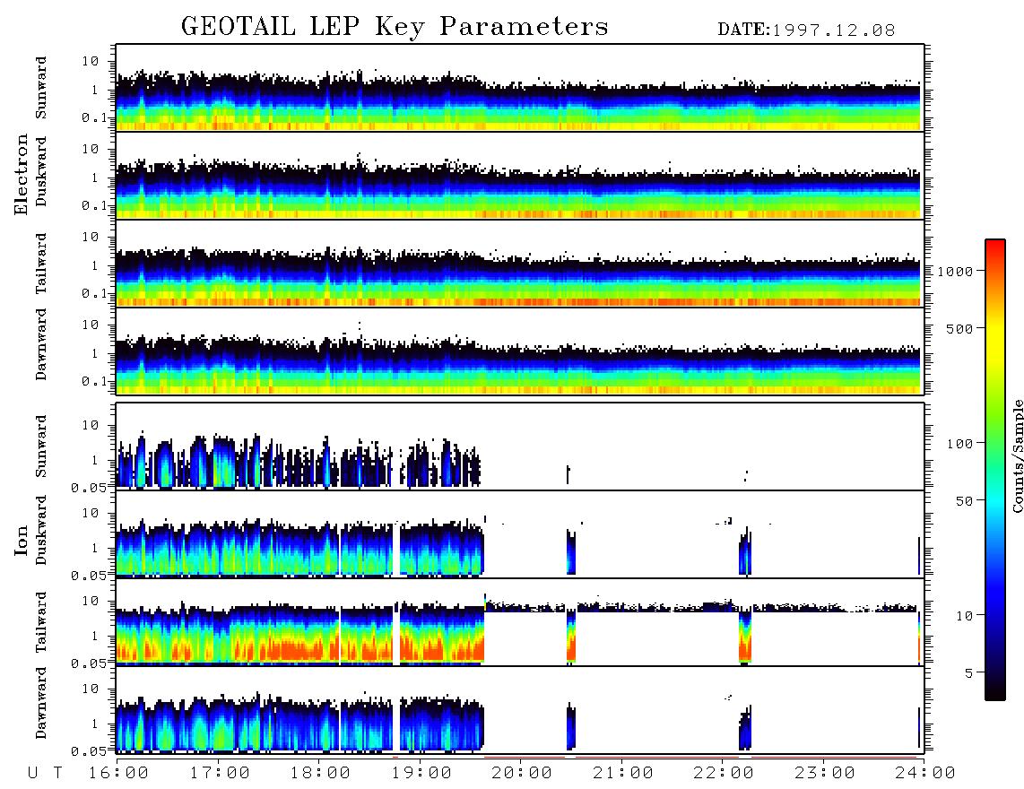
Task: Click the Electron Tailward spectrogram panel
Action: (x=520, y=264)
